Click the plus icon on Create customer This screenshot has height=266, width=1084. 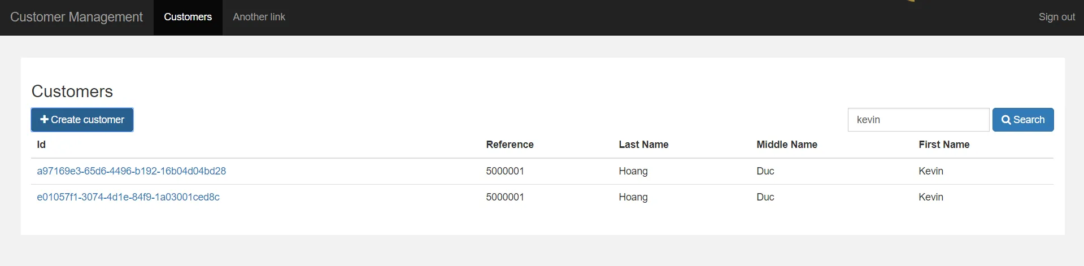click(44, 120)
